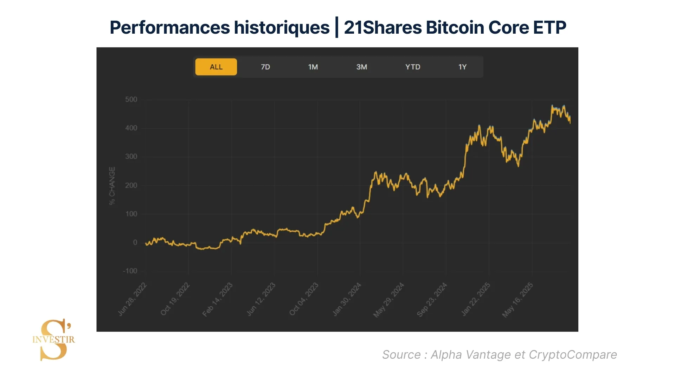Click the Oct 19, 2022 date label
The width and height of the screenshot is (675, 379).
point(175,299)
